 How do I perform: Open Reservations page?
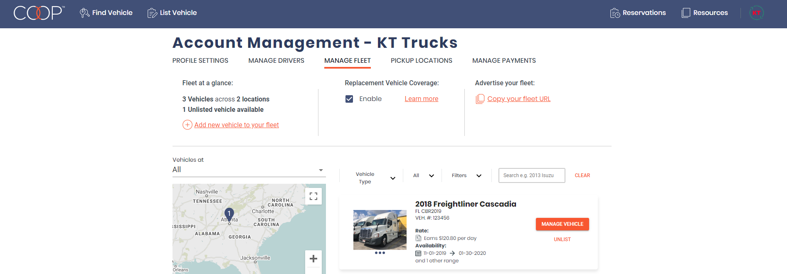point(638,13)
